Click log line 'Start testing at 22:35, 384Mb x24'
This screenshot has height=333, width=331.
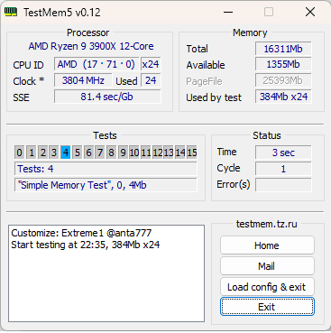tap(85, 245)
